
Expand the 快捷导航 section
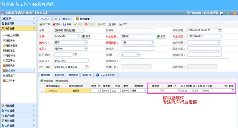pos(34,23)
